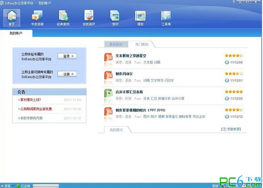Open case title 合并计算汇总表格
Screen dimensions: 263x188
[x=129, y=92]
